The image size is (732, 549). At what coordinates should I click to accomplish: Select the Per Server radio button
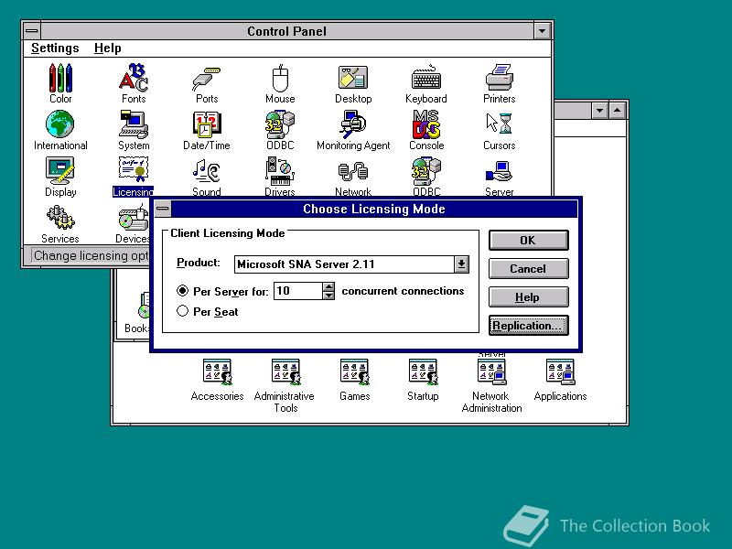182,290
